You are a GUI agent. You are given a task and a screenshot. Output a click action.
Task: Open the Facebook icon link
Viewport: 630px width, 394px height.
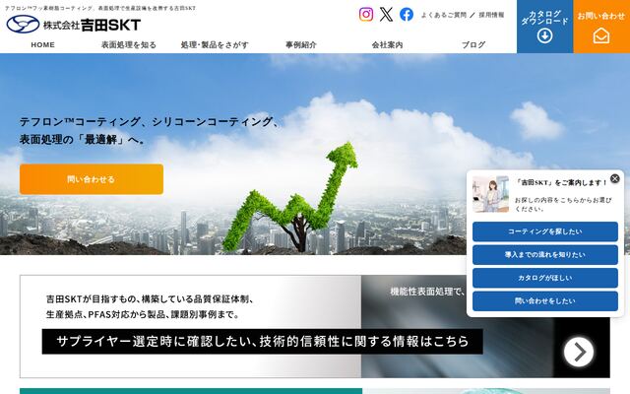pyautogui.click(x=407, y=15)
